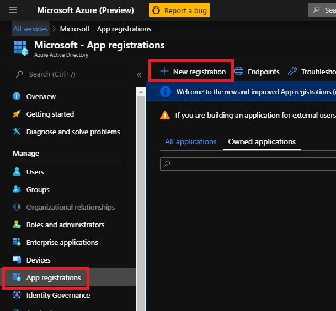Read the external users warning message

(255, 116)
